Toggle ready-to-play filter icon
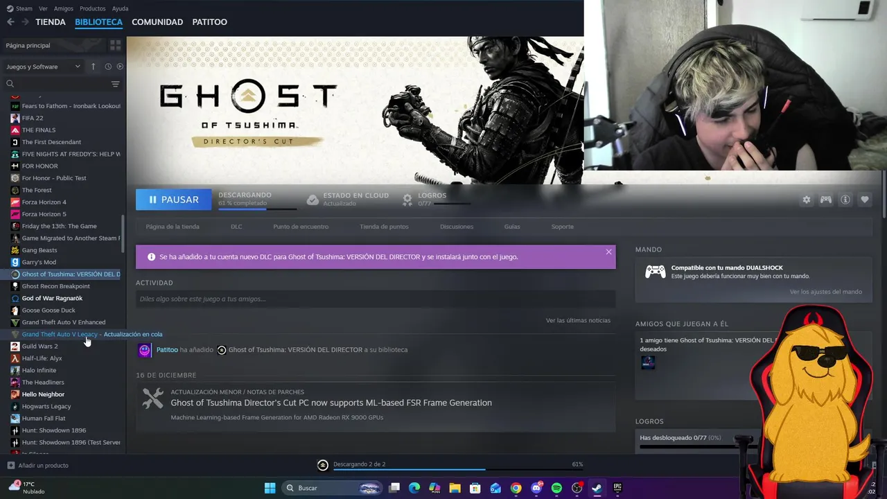 tap(120, 67)
